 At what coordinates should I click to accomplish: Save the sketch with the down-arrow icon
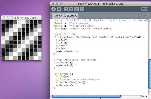[77, 9]
